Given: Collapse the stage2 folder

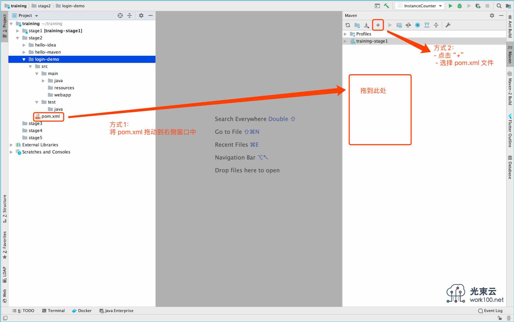Looking at the screenshot, I should (x=18, y=38).
